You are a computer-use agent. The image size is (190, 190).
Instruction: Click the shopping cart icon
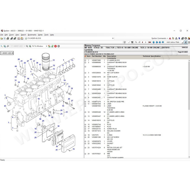pyautogui.click(x=132, y=42)
